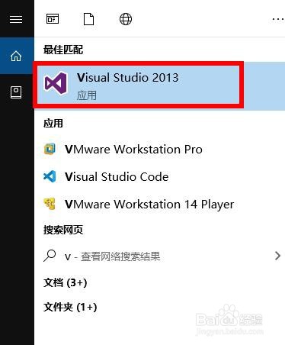Select the Home icon in sidebar
Viewport: 285px width, 345px height.
pyautogui.click(x=16, y=56)
